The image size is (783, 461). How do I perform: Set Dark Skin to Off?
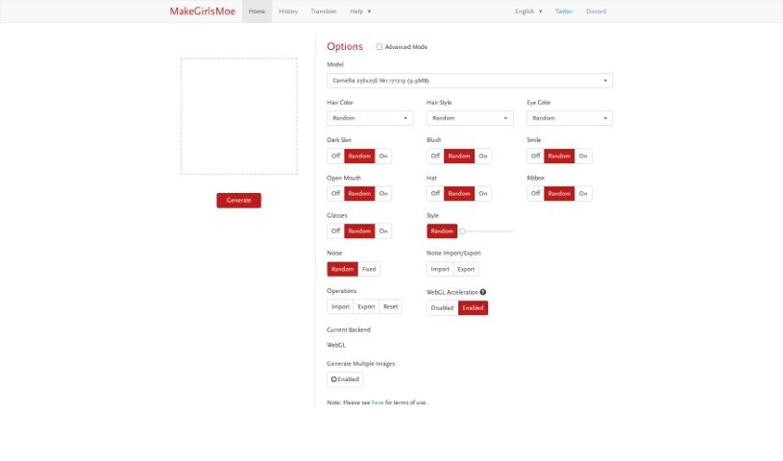335,156
